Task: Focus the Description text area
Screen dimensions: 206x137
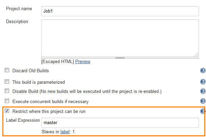Action: (120, 37)
